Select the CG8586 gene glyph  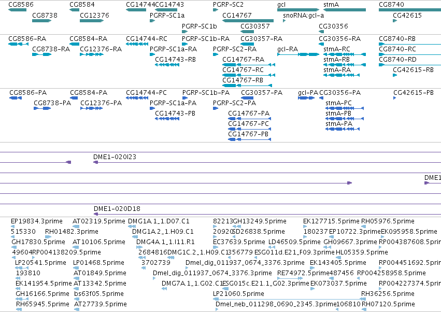click(18, 10)
